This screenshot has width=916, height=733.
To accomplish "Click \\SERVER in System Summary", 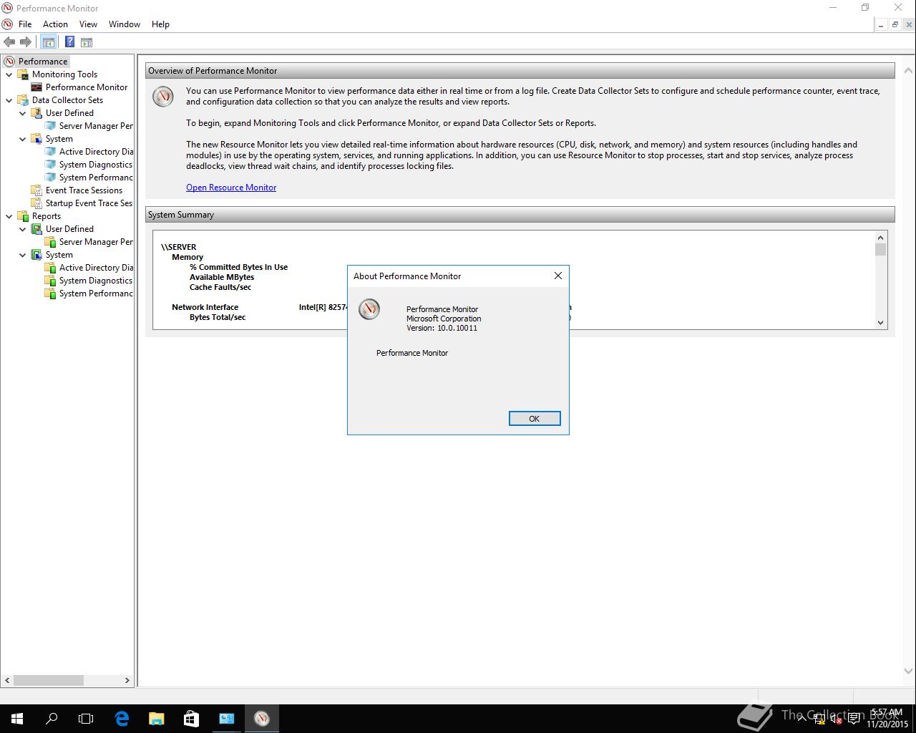I will pos(179,247).
